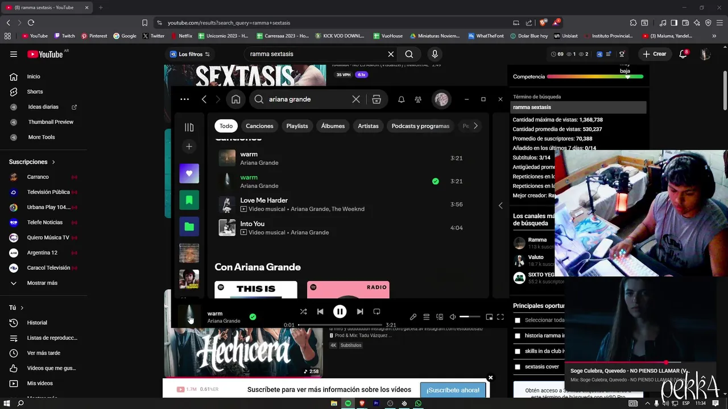Open Spotify browse icon next to search field
728x409 pixels.
[377, 99]
